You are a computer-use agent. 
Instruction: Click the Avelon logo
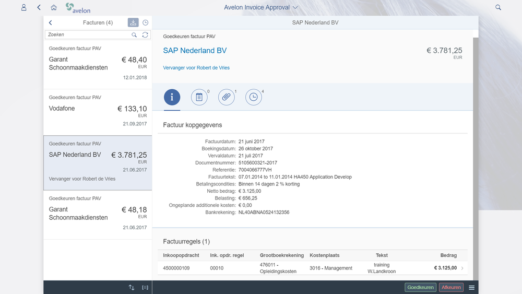tap(78, 8)
